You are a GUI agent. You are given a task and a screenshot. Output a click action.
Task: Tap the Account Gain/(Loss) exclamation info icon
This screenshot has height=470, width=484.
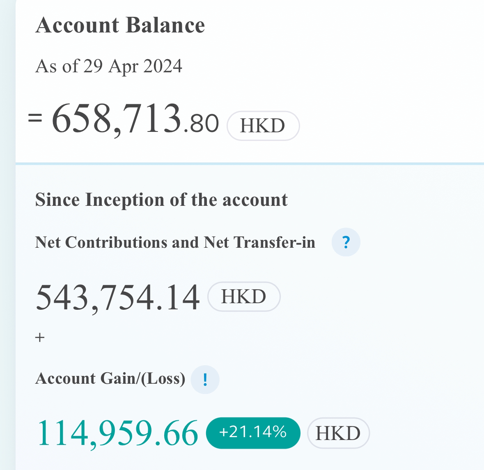coord(205,380)
